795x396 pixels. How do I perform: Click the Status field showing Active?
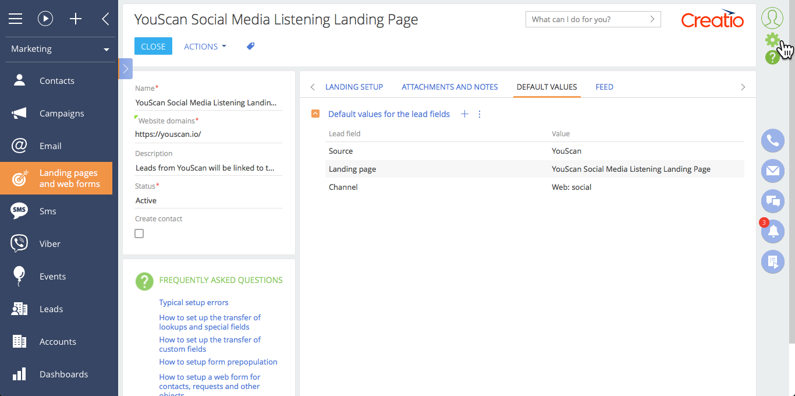coord(208,200)
